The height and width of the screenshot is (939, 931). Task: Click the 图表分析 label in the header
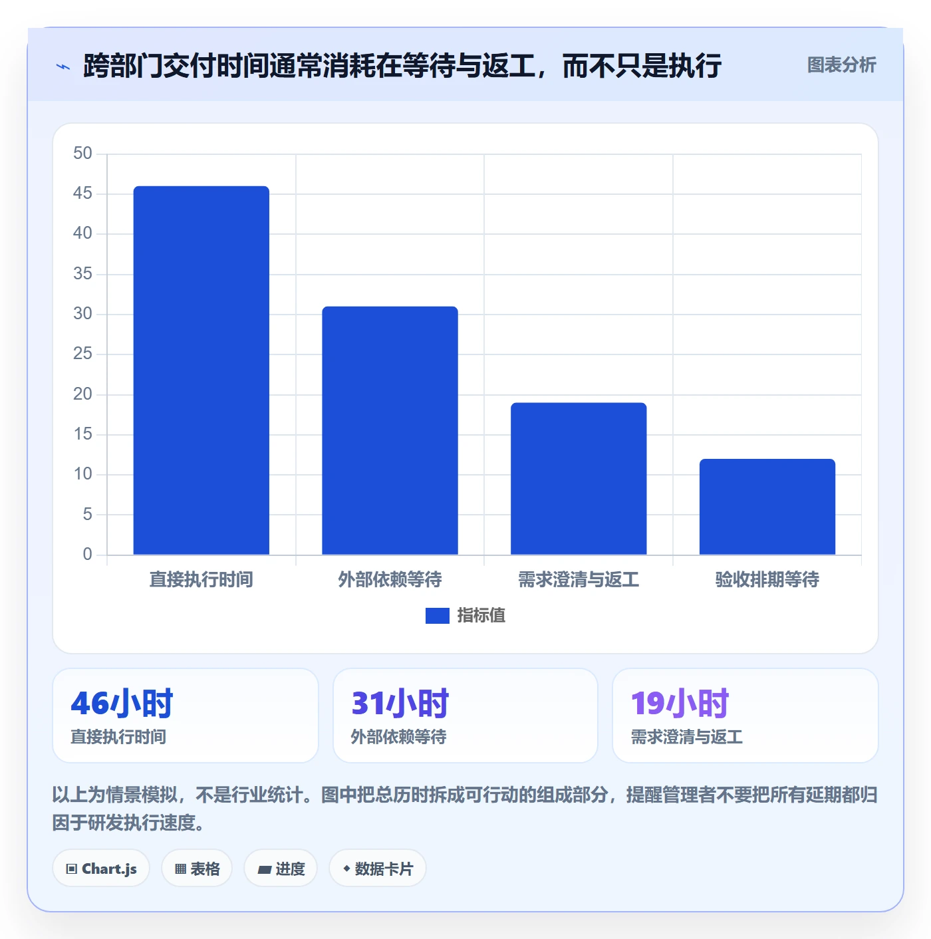point(841,65)
